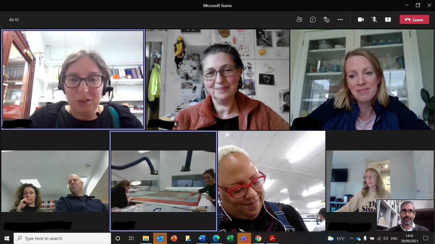Show the participants panel
The width and height of the screenshot is (435, 244).
pyautogui.click(x=299, y=20)
